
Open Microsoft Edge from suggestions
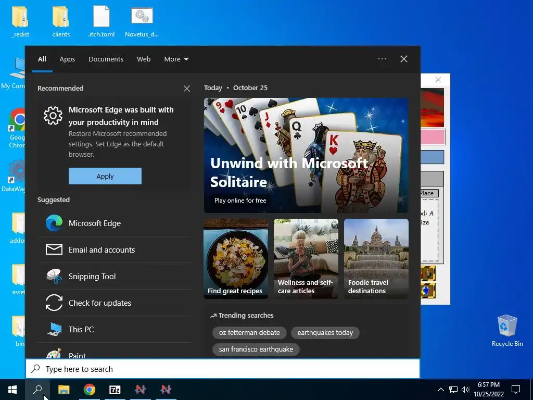click(114, 223)
